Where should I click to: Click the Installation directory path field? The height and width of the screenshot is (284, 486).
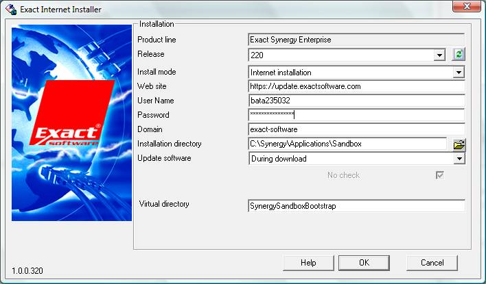(347, 144)
